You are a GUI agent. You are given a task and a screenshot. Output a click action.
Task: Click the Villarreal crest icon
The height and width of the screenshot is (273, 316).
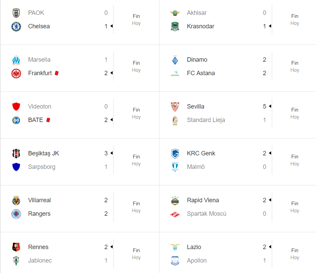pos(16,200)
